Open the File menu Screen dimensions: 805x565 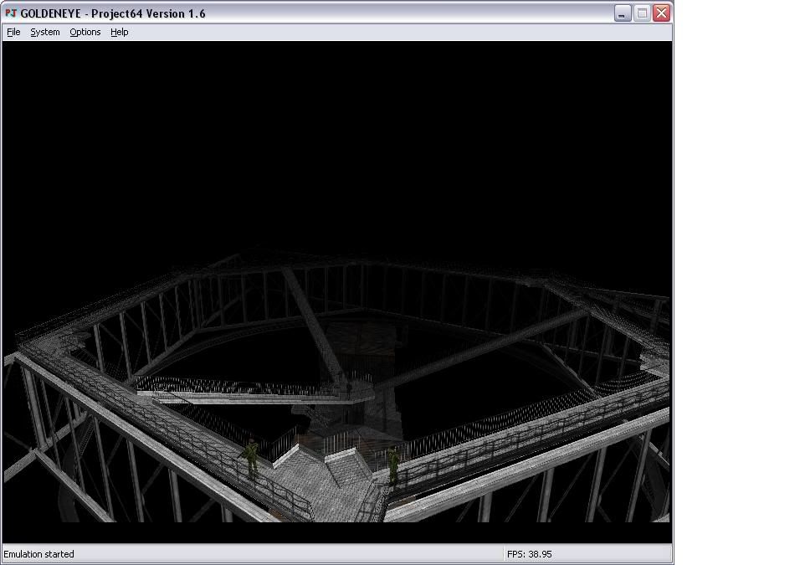13,32
